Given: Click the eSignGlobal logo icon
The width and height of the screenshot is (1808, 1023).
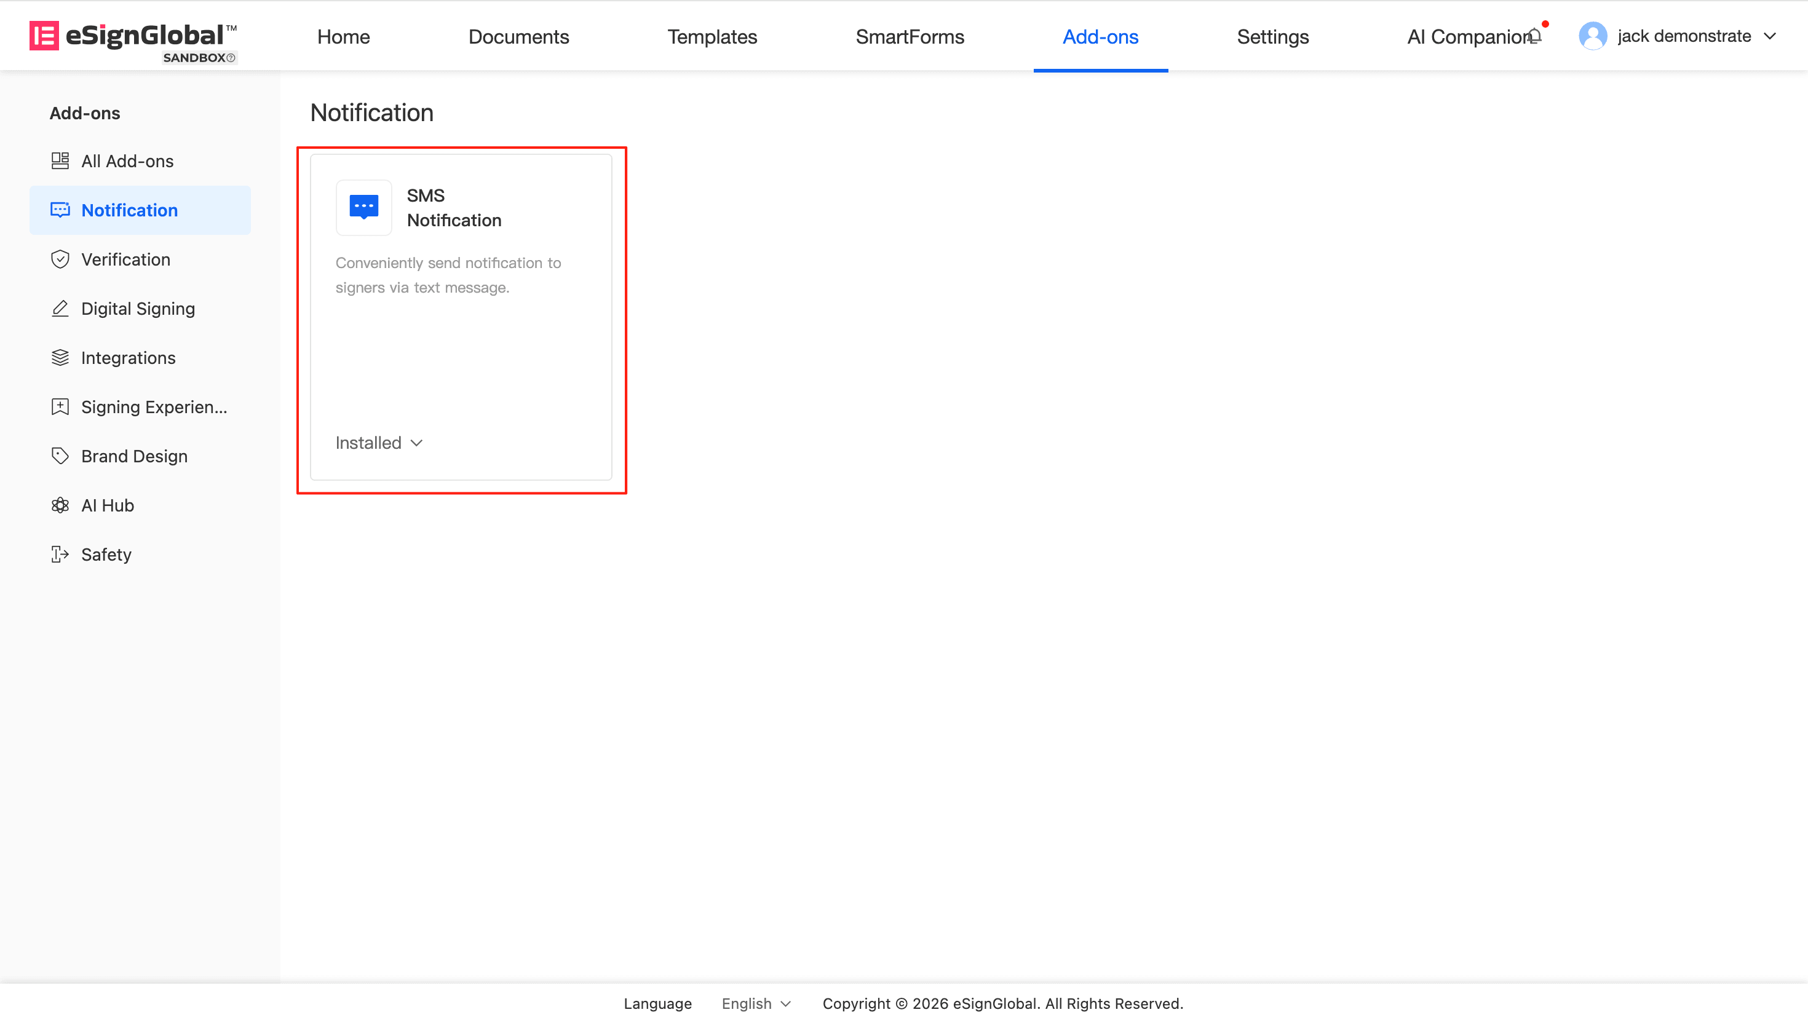Looking at the screenshot, I should click(x=44, y=36).
